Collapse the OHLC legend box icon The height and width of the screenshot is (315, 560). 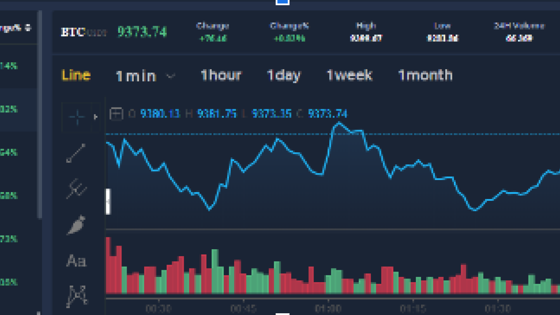pos(116,114)
